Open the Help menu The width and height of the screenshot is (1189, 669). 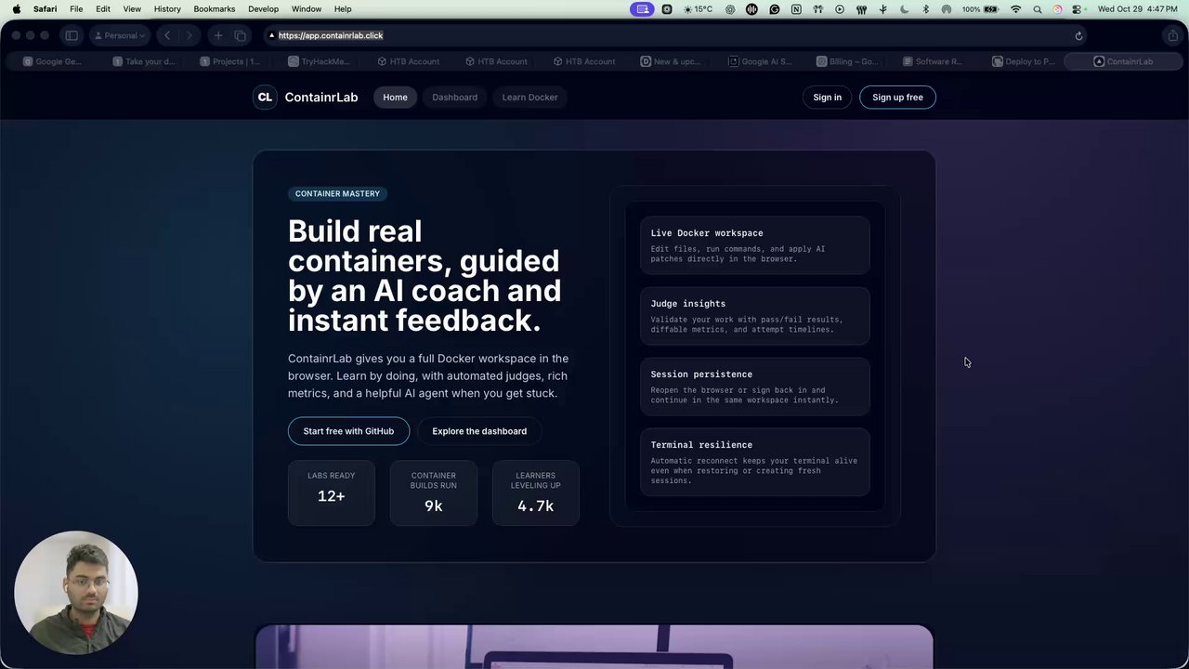(x=343, y=9)
